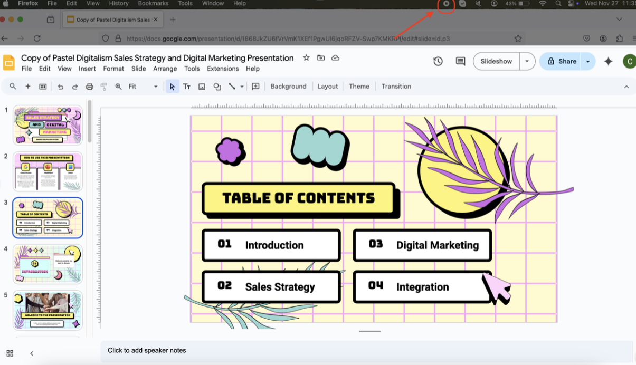This screenshot has width=636, height=365.
Task: Select the Shape tool
Action: 217,87
